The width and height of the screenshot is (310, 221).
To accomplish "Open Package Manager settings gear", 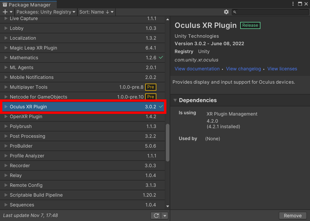I will pos(226,12).
